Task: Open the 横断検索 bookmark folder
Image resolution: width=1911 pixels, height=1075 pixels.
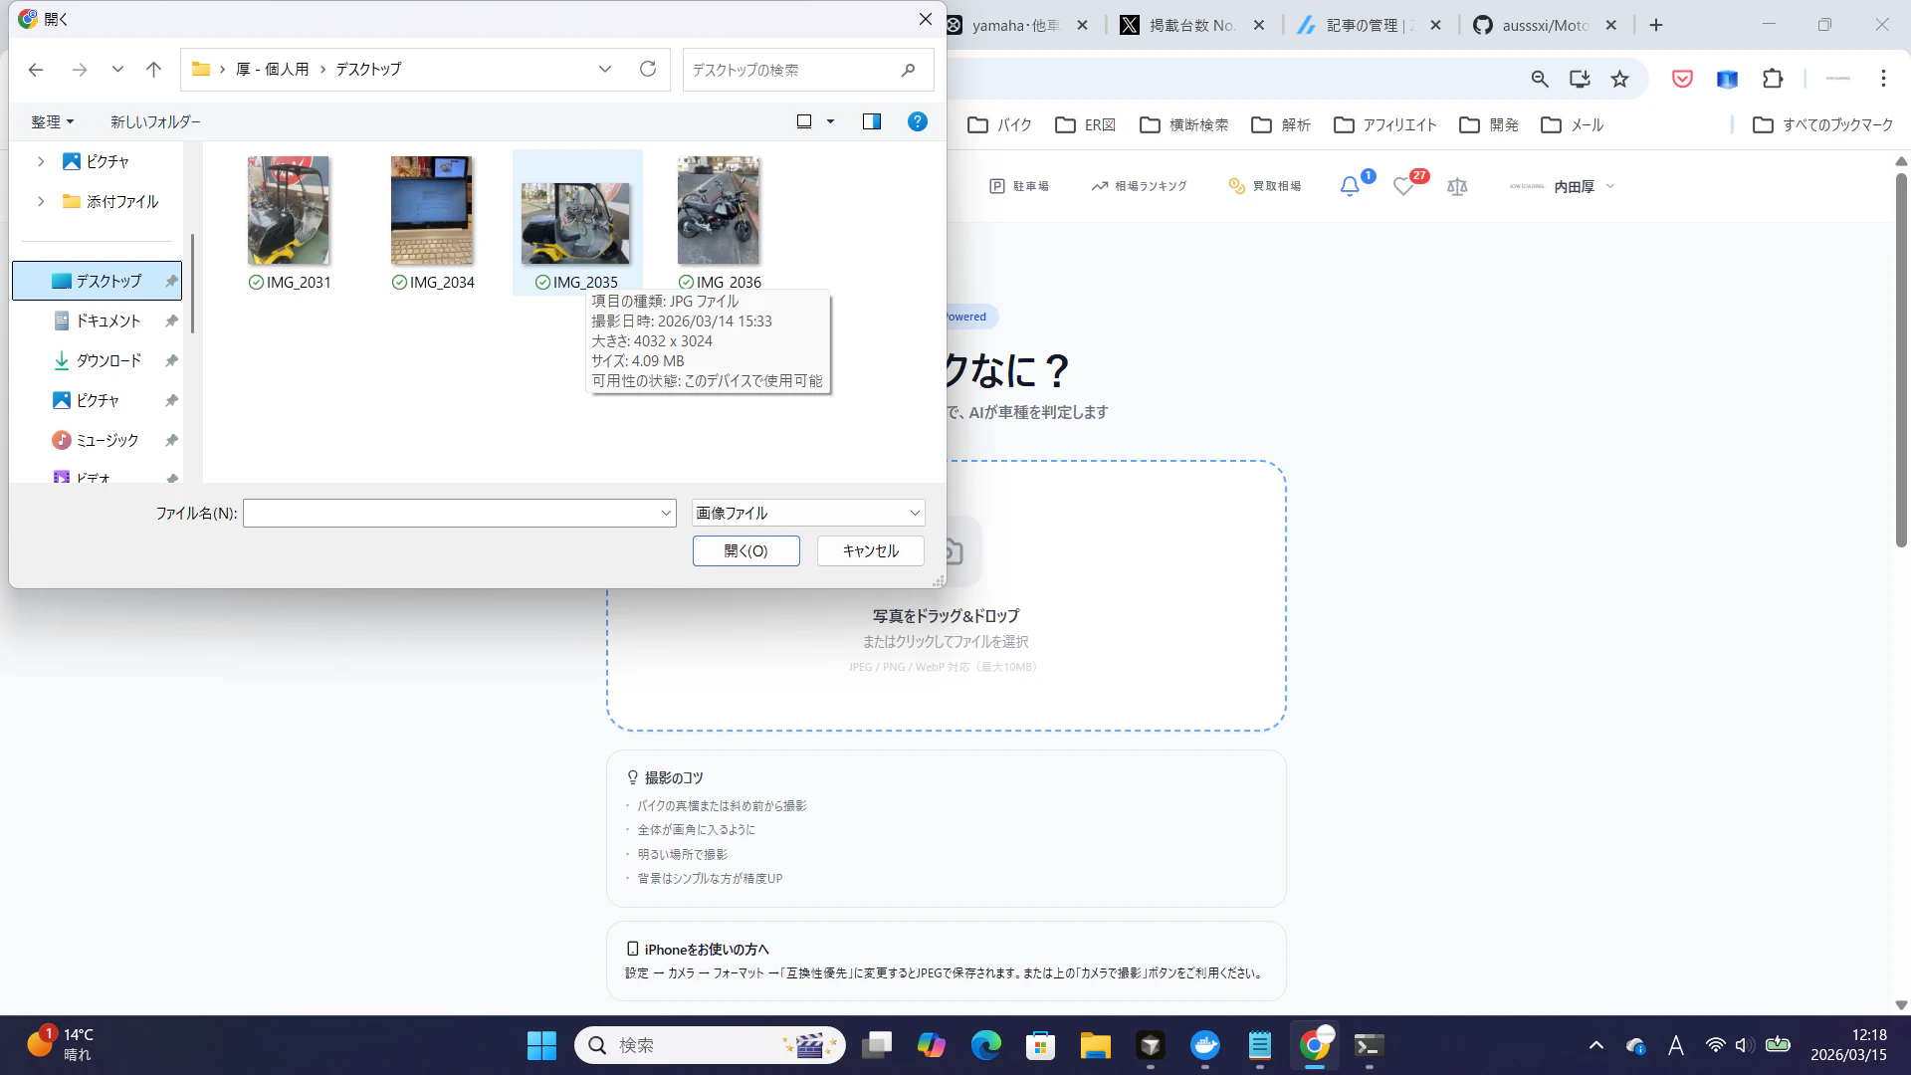Action: tap(1183, 124)
